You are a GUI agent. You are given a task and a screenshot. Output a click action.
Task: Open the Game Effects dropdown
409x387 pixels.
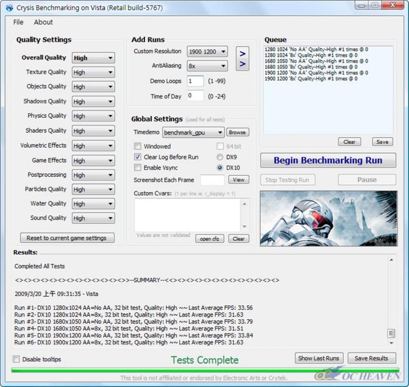(x=93, y=161)
